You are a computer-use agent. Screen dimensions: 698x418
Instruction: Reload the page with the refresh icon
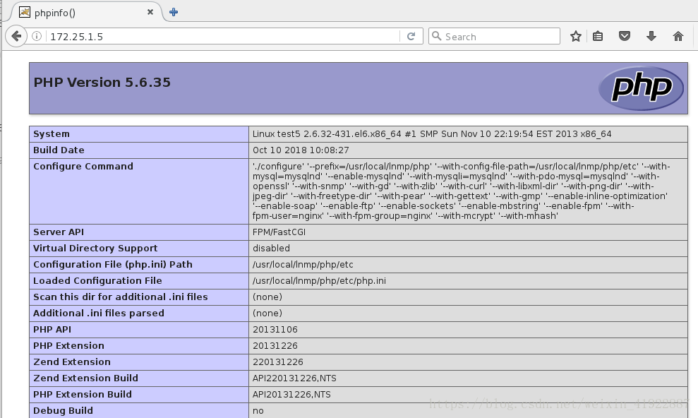click(411, 36)
